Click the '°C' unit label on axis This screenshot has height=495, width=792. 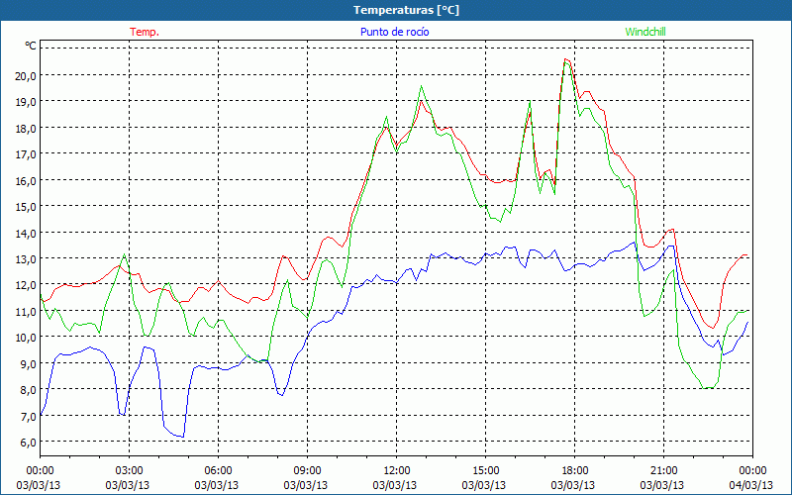(31, 46)
